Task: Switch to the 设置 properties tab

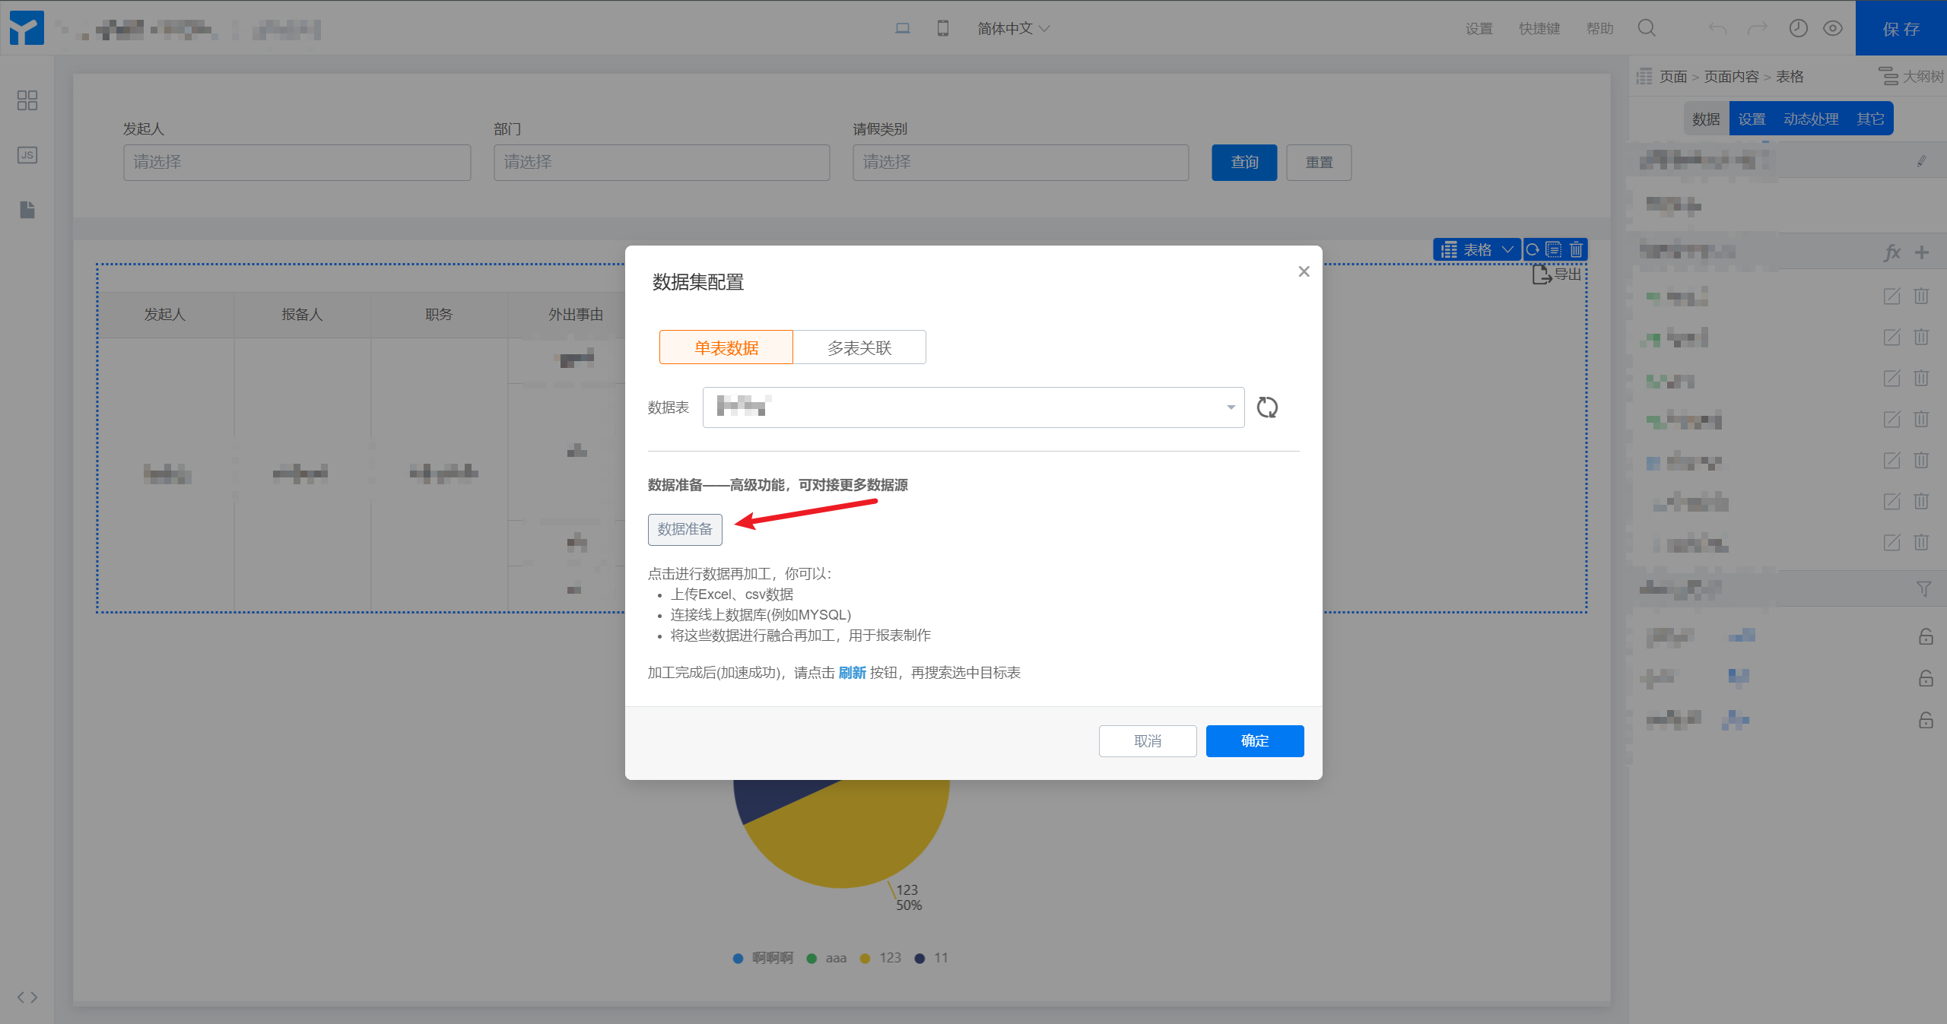Action: (1752, 119)
